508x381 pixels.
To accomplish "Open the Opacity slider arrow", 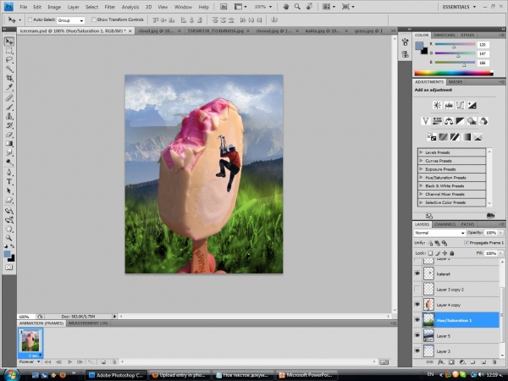I will [501, 233].
